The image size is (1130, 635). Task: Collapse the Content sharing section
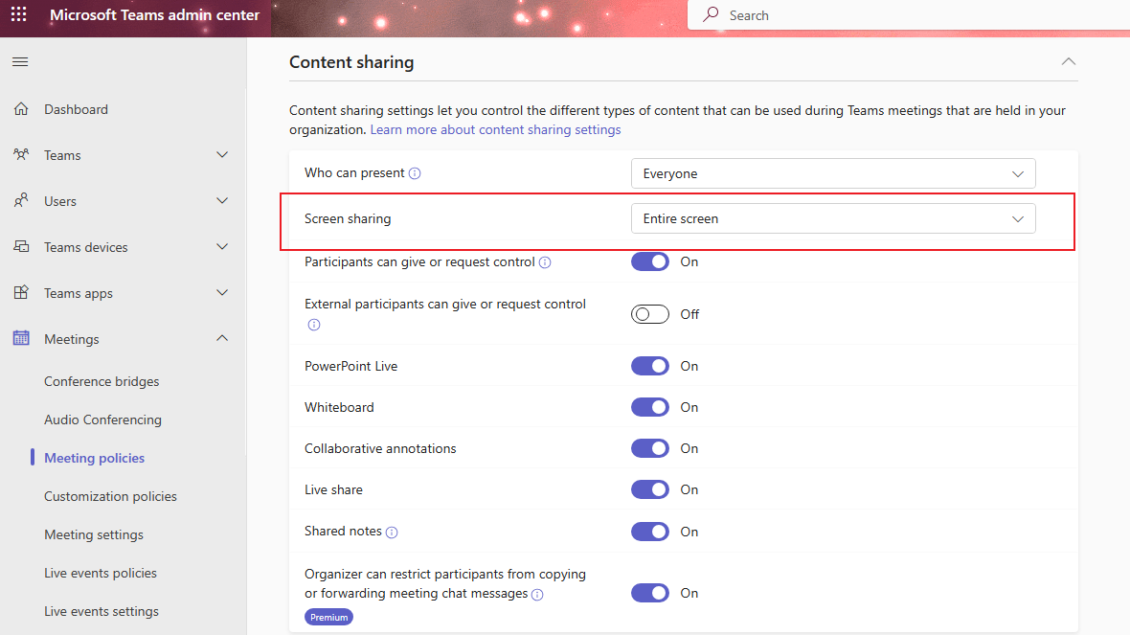[1068, 60]
